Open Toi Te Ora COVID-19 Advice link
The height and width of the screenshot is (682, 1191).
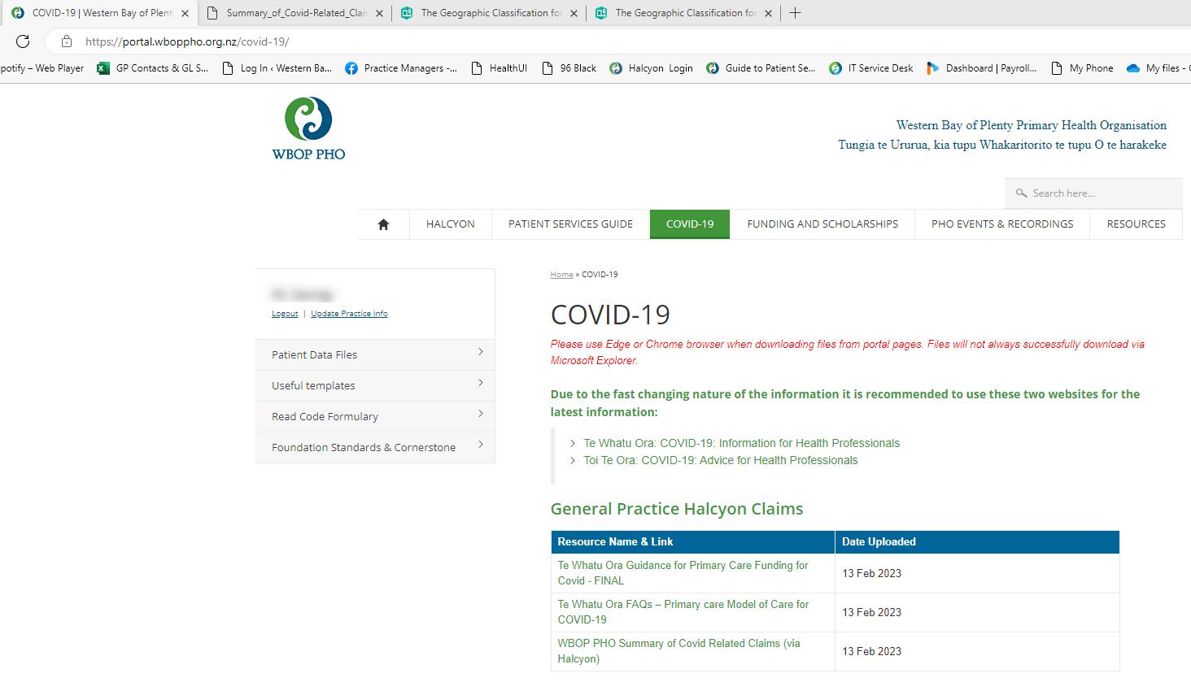click(x=721, y=460)
